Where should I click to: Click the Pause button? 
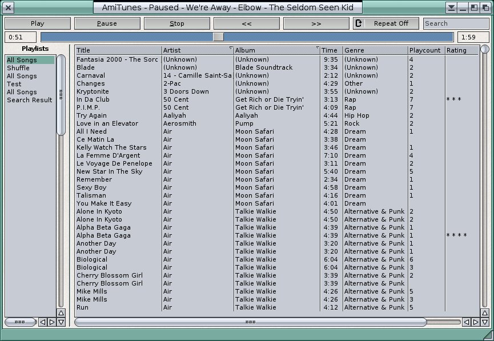107,23
